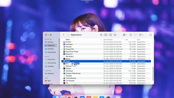Select the Stickies app icon

[x=64, y=66]
